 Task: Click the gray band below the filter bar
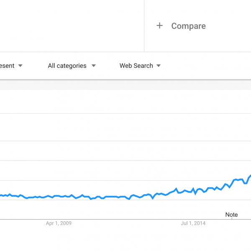point(125,85)
